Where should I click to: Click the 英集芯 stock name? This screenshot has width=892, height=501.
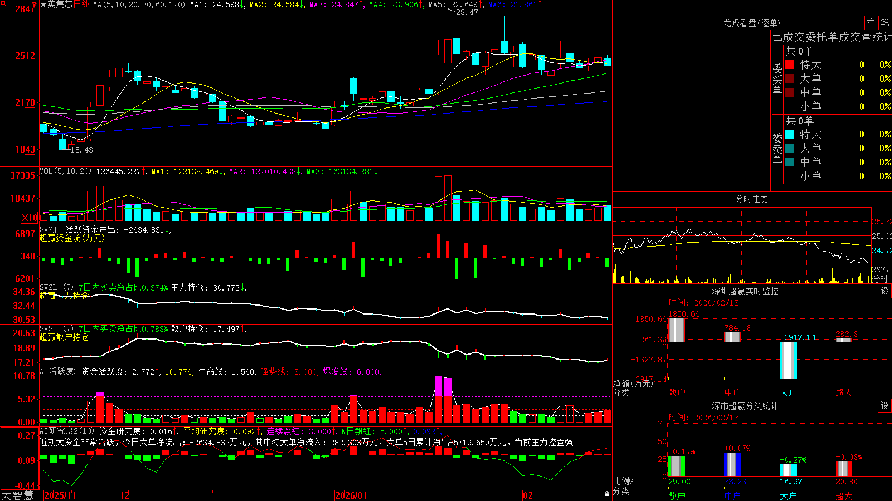(x=60, y=4)
